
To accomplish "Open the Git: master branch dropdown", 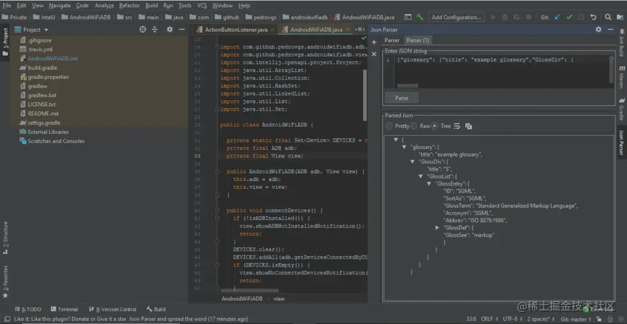I will 577,319.
